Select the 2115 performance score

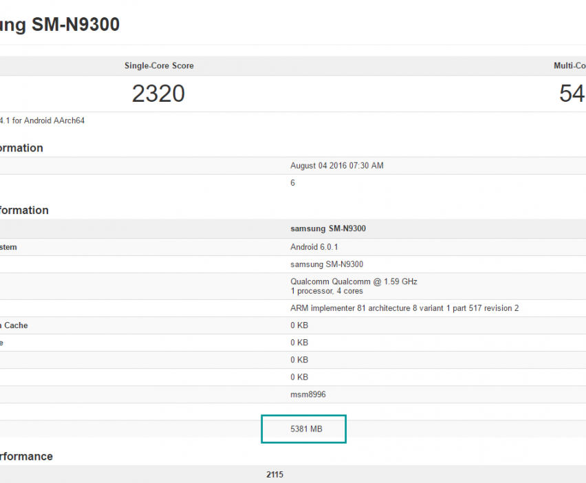coord(274,475)
